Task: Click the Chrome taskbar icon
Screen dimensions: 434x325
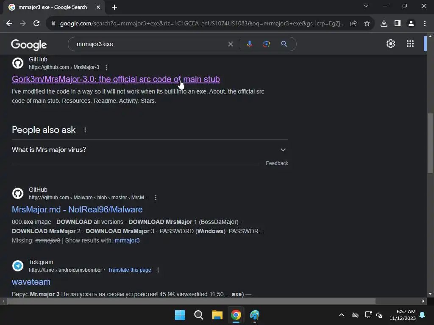Action: 236,315
